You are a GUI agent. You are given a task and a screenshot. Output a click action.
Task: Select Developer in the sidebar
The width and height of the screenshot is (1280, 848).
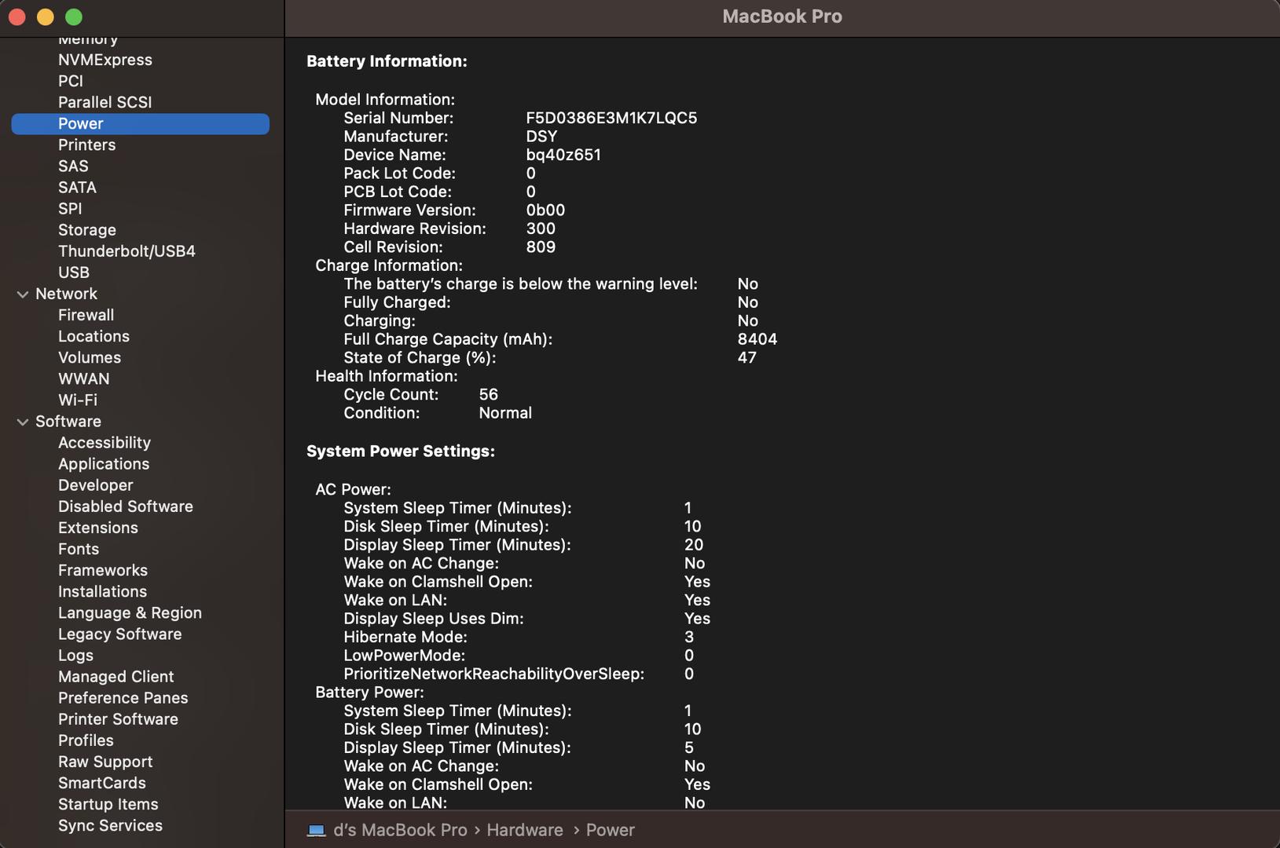point(96,485)
